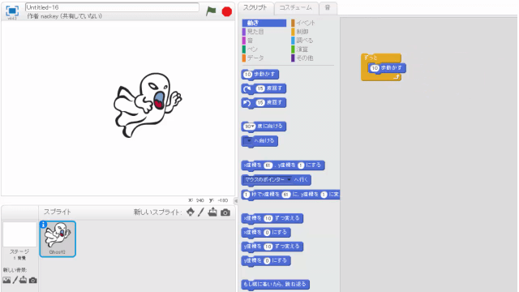Click the ghost sprite on the stage
This screenshot has height=292, width=519.
tap(148, 105)
